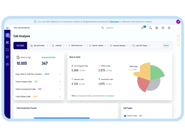The width and height of the screenshot is (185, 139).
Task: Click the Call Analysis page title
Action: pos(22,36)
